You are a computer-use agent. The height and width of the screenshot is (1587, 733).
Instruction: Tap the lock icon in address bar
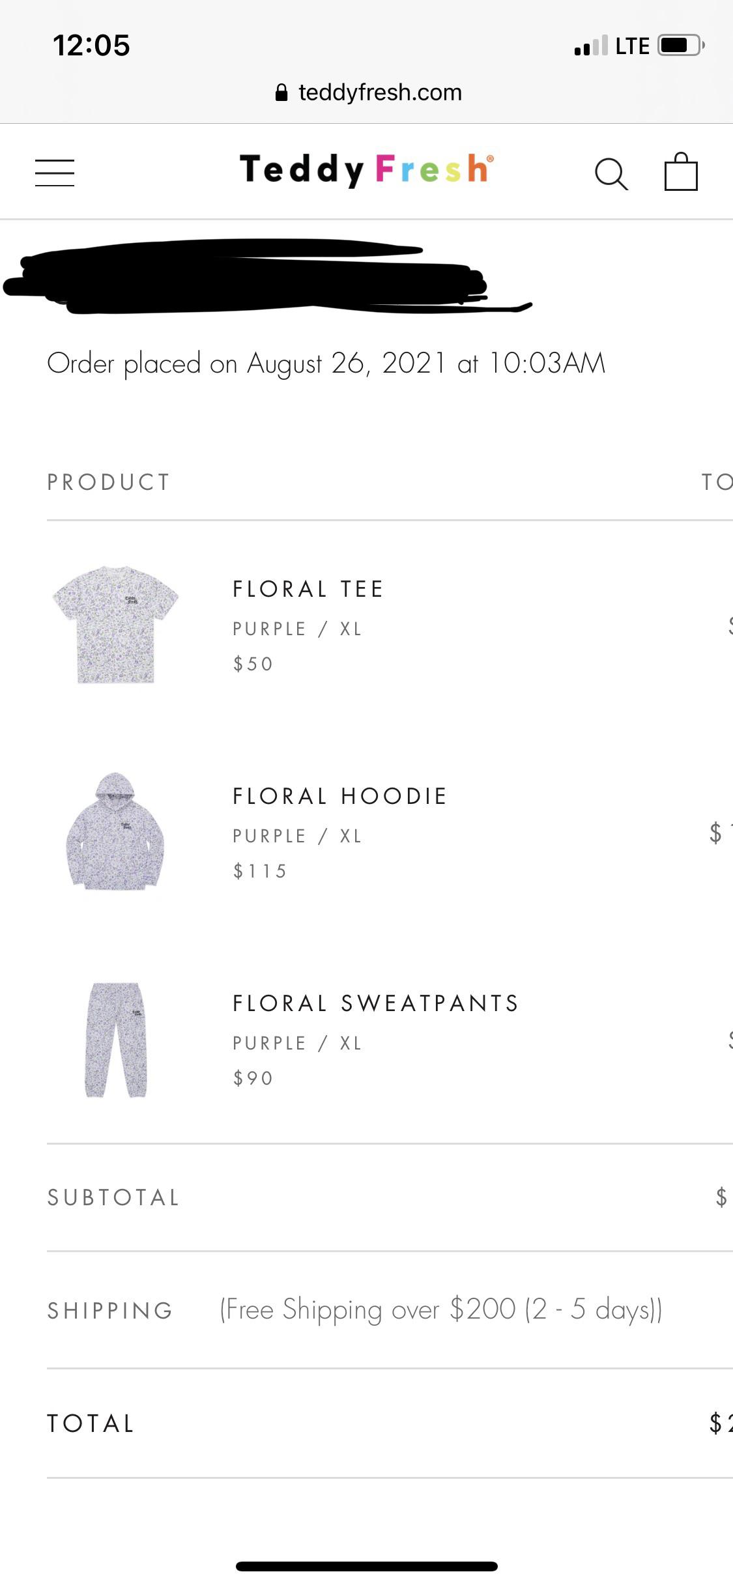281,93
